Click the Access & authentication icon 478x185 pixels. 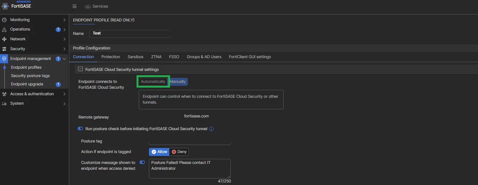[x=4, y=94]
